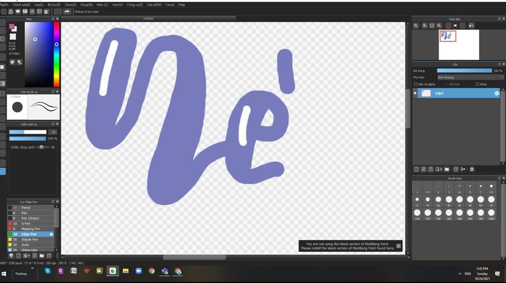This screenshot has width=506, height=283.
Task: Open the Lớp1 layer settings gear
Action: [496, 93]
